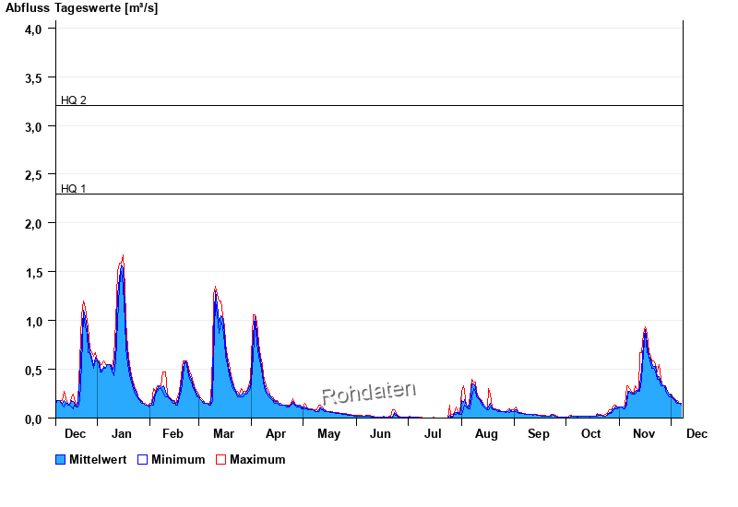Screen dimensions: 738x507
Task: Click the 4,0 y-axis tick label
Action: (33, 29)
